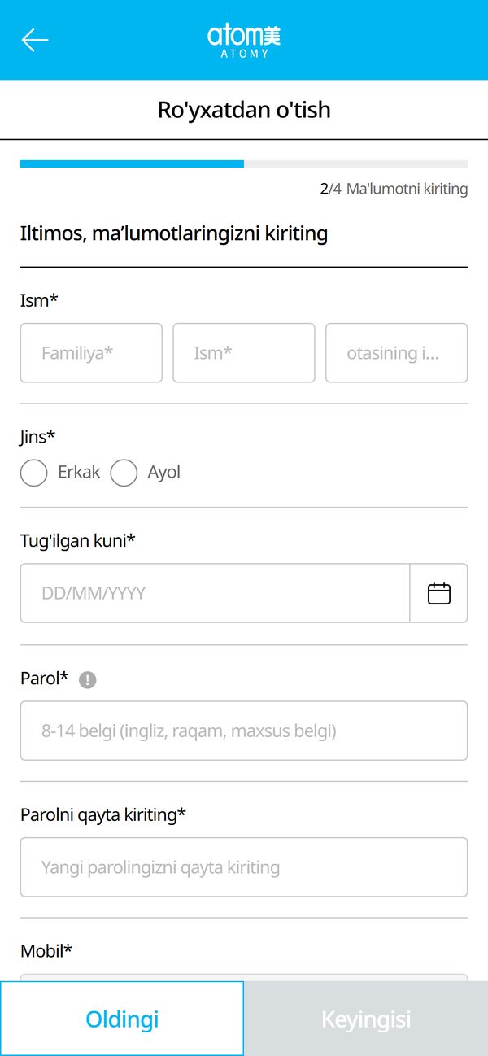Click the otasining ismi input field
Image resolution: width=488 pixels, height=1056 pixels.
397,353
